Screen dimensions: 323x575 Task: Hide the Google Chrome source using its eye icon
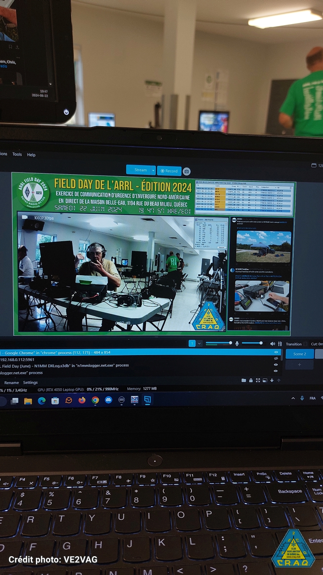click(x=276, y=352)
